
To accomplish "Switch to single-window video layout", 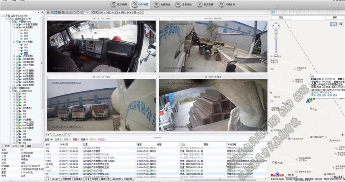I will (48, 12).
